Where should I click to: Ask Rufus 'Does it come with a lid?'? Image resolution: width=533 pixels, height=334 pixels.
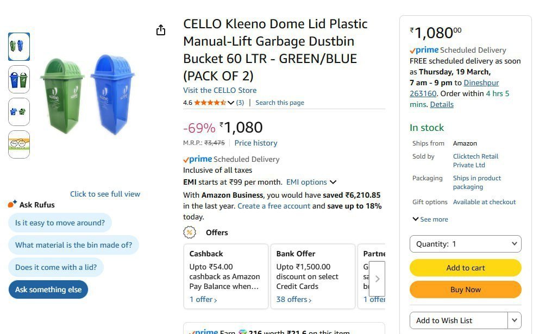(56, 267)
